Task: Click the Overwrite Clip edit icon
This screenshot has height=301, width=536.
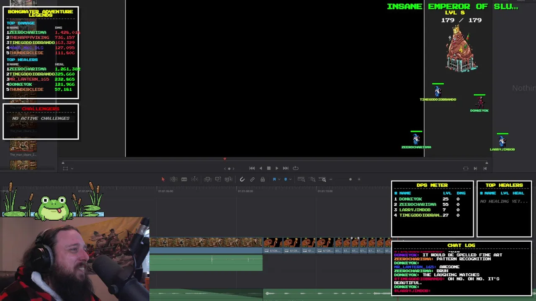Action: point(218,179)
